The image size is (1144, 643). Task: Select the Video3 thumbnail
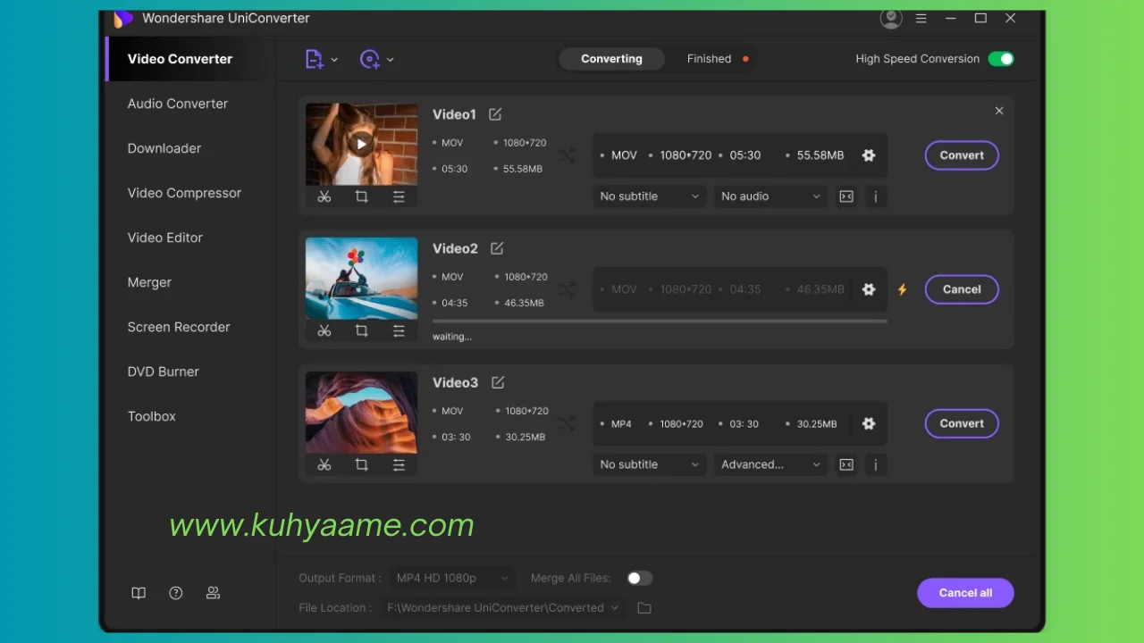coord(361,412)
